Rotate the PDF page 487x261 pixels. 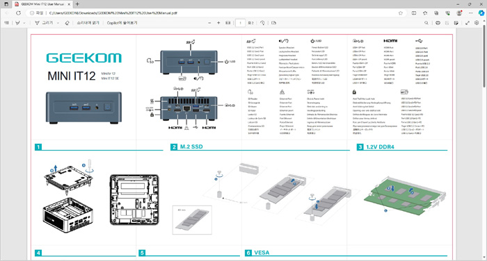coord(262,23)
